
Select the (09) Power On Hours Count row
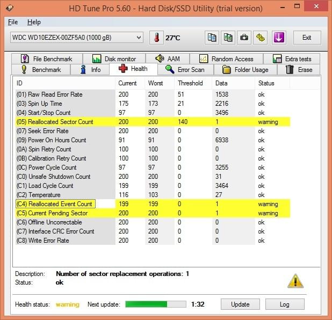point(153,140)
